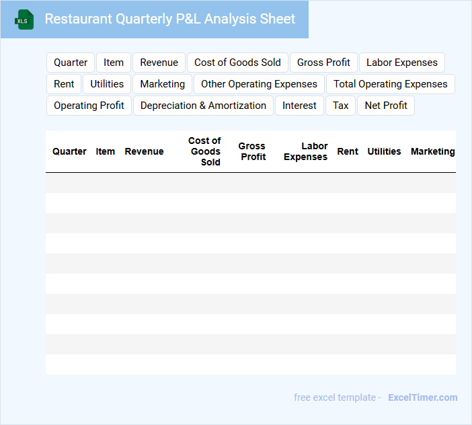
Task: Choose the Gross Profit tag
Action: (323, 63)
